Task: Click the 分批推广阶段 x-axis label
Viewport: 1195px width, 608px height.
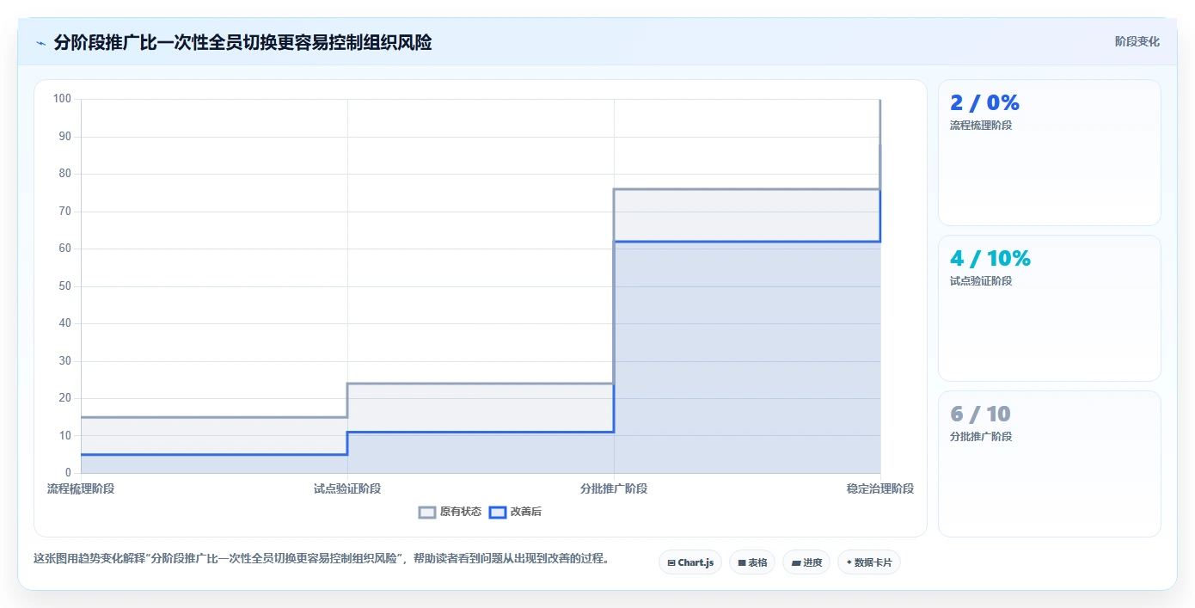Action: (614, 488)
